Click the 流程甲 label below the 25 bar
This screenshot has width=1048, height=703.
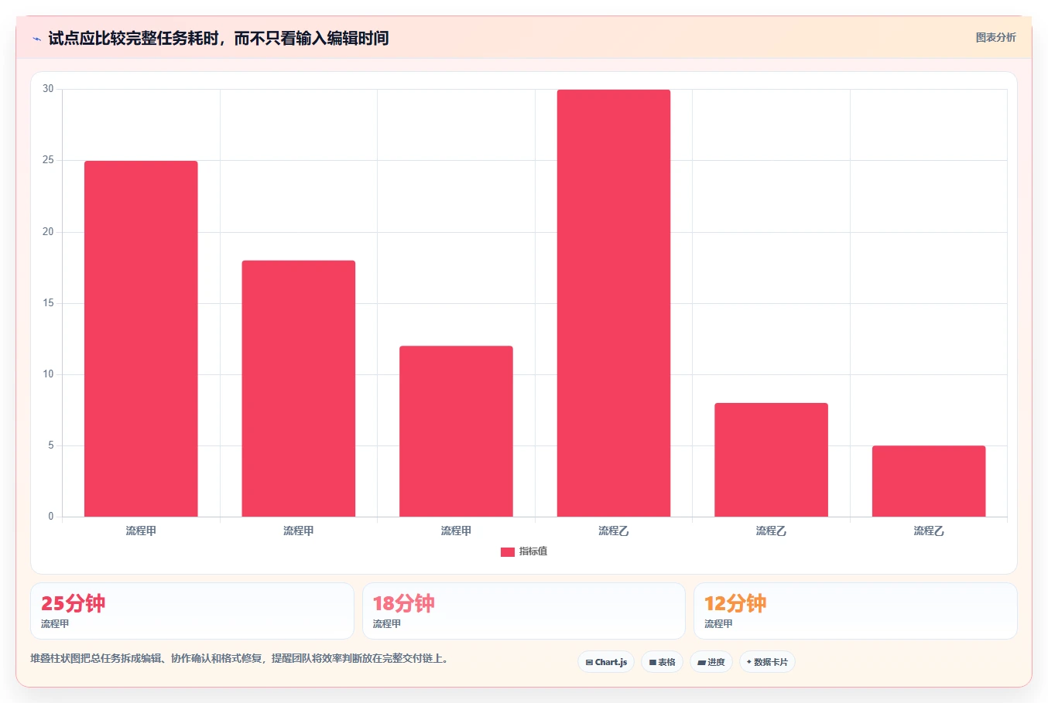coord(141,531)
